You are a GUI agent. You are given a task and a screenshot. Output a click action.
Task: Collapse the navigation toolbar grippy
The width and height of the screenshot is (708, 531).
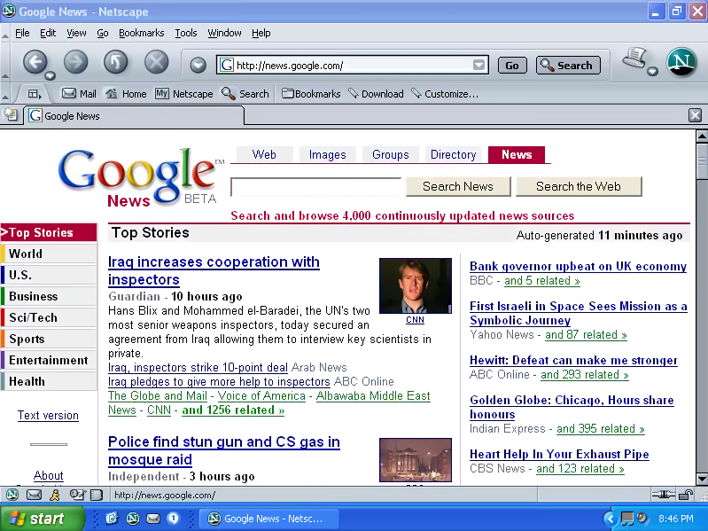tap(5, 63)
